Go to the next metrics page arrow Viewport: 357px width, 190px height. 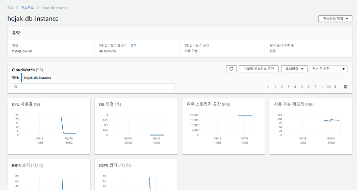[335, 87]
